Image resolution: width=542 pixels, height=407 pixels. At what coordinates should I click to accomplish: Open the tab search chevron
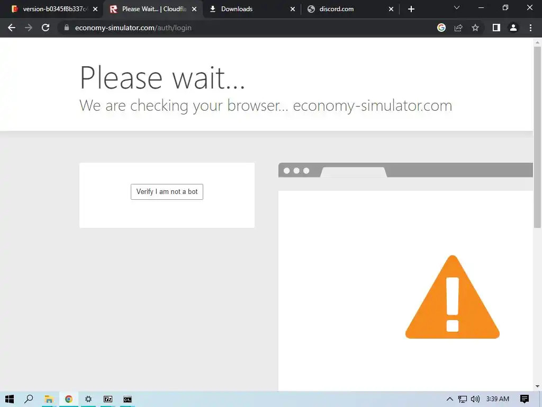457,7
